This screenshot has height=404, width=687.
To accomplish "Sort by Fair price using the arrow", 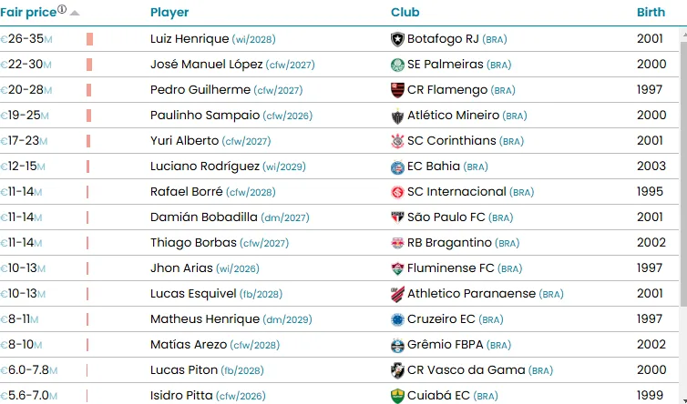I will tap(75, 13).
